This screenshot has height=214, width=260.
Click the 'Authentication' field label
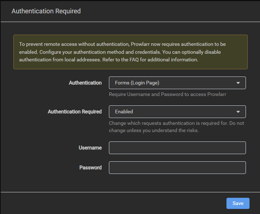pos(85,83)
